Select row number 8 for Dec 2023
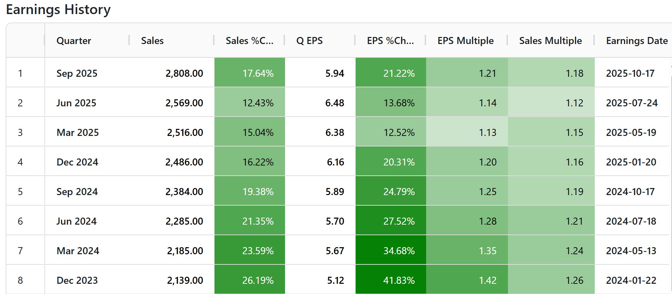Viewport: 672px width, 294px height. click(x=20, y=280)
